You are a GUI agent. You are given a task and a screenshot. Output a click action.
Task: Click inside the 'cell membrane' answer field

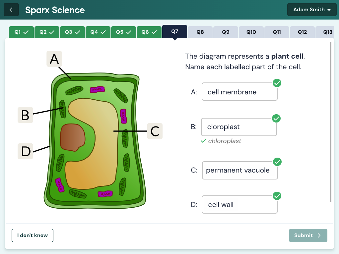(x=239, y=92)
